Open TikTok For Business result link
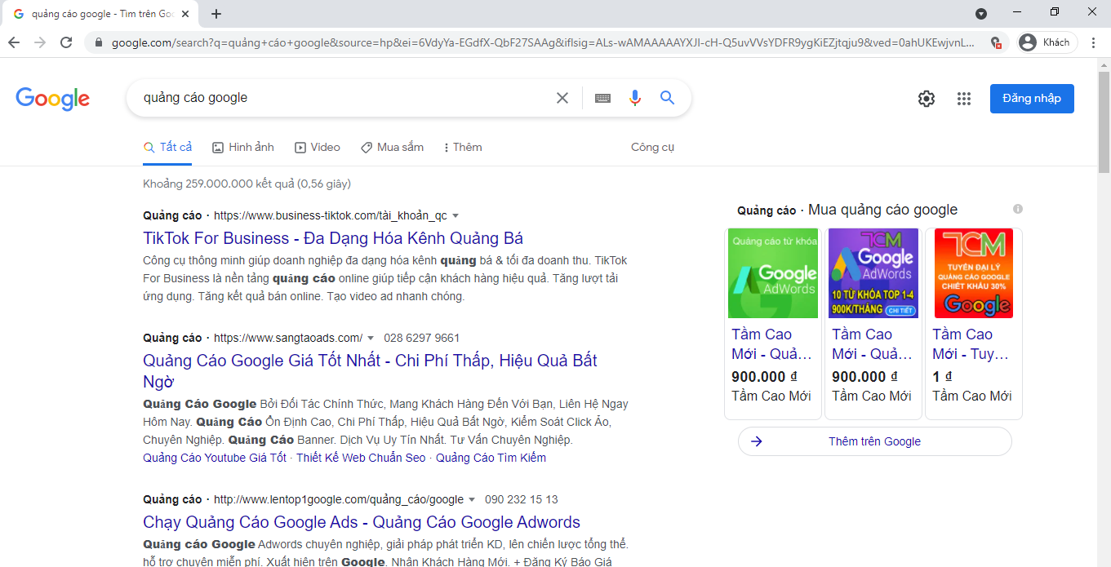The width and height of the screenshot is (1111, 567). (x=333, y=238)
